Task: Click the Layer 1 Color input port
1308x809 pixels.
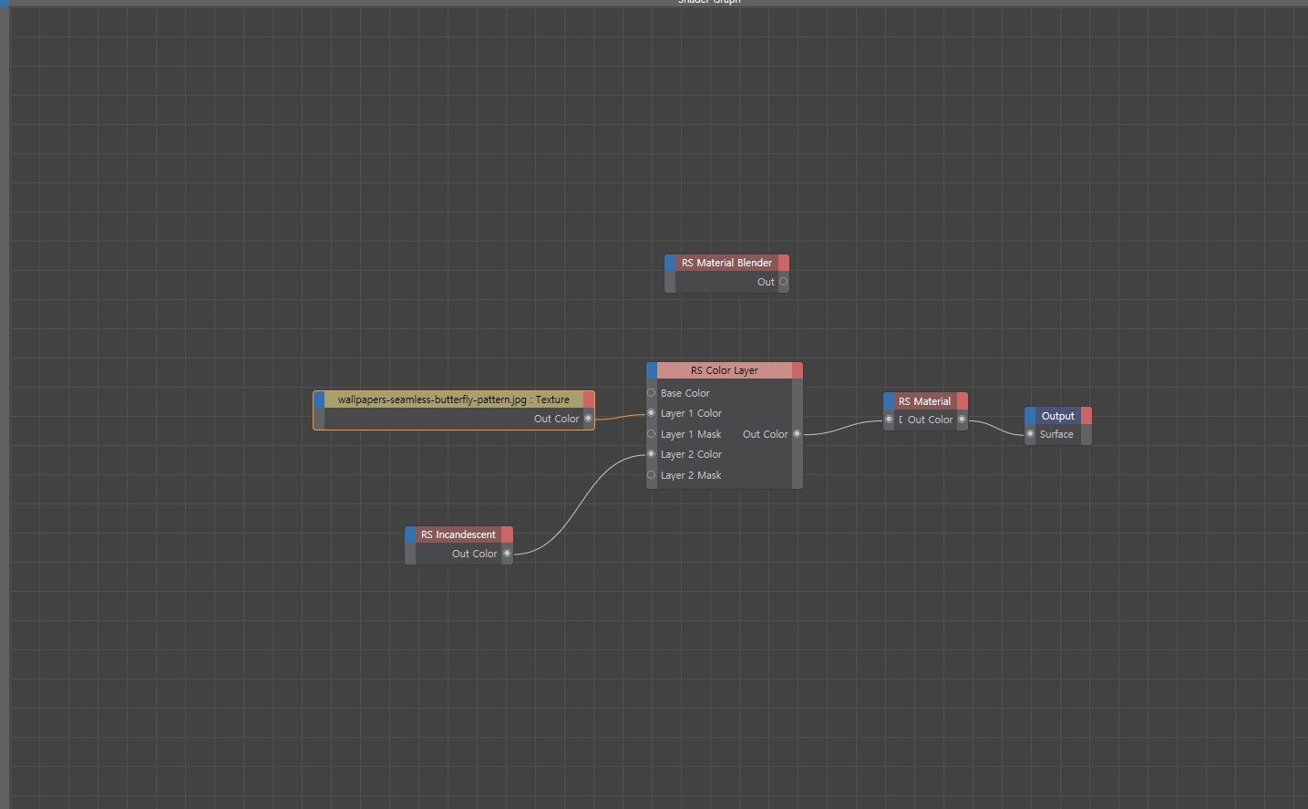Action: pyautogui.click(x=652, y=413)
